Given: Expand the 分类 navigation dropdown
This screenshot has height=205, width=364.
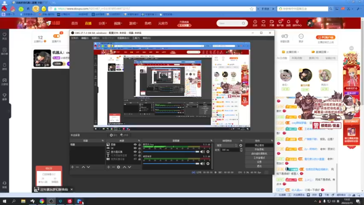Looking at the screenshot, I should [103, 23].
